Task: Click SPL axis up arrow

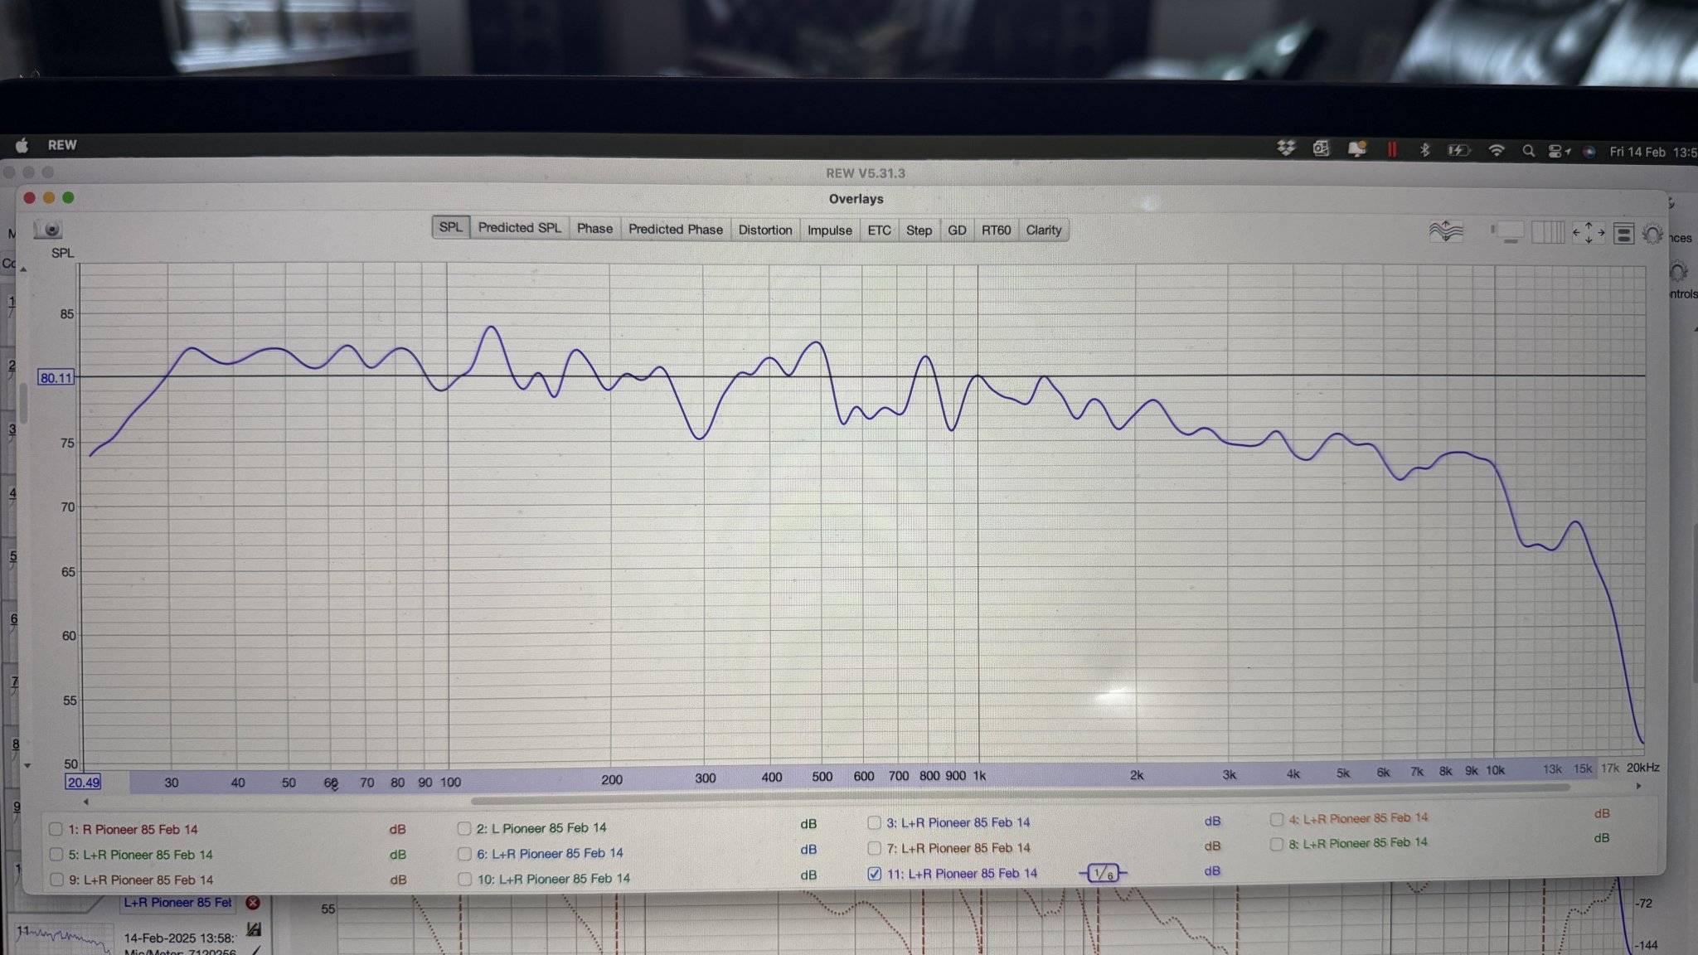Action: (24, 269)
